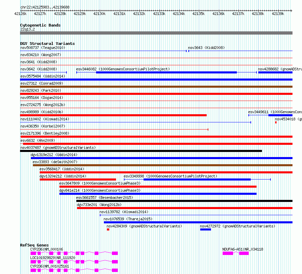The height and width of the screenshot is (274, 302).
Task: Click the NDUFA6-AS1|NR_034118 gene label
Action: coord(243,249)
